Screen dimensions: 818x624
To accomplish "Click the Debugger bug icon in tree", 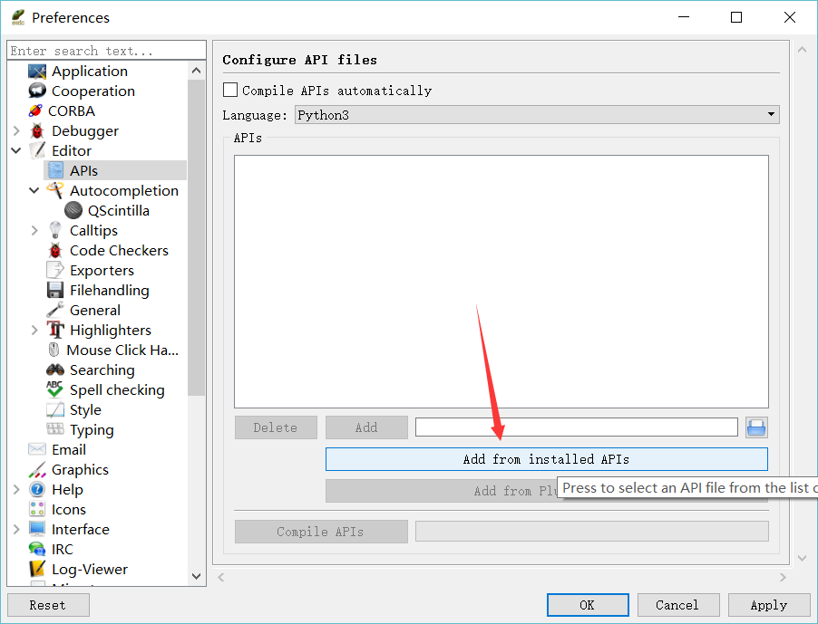I will coord(37,131).
